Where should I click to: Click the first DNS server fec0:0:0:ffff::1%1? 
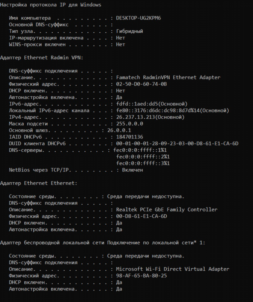click(x=140, y=150)
